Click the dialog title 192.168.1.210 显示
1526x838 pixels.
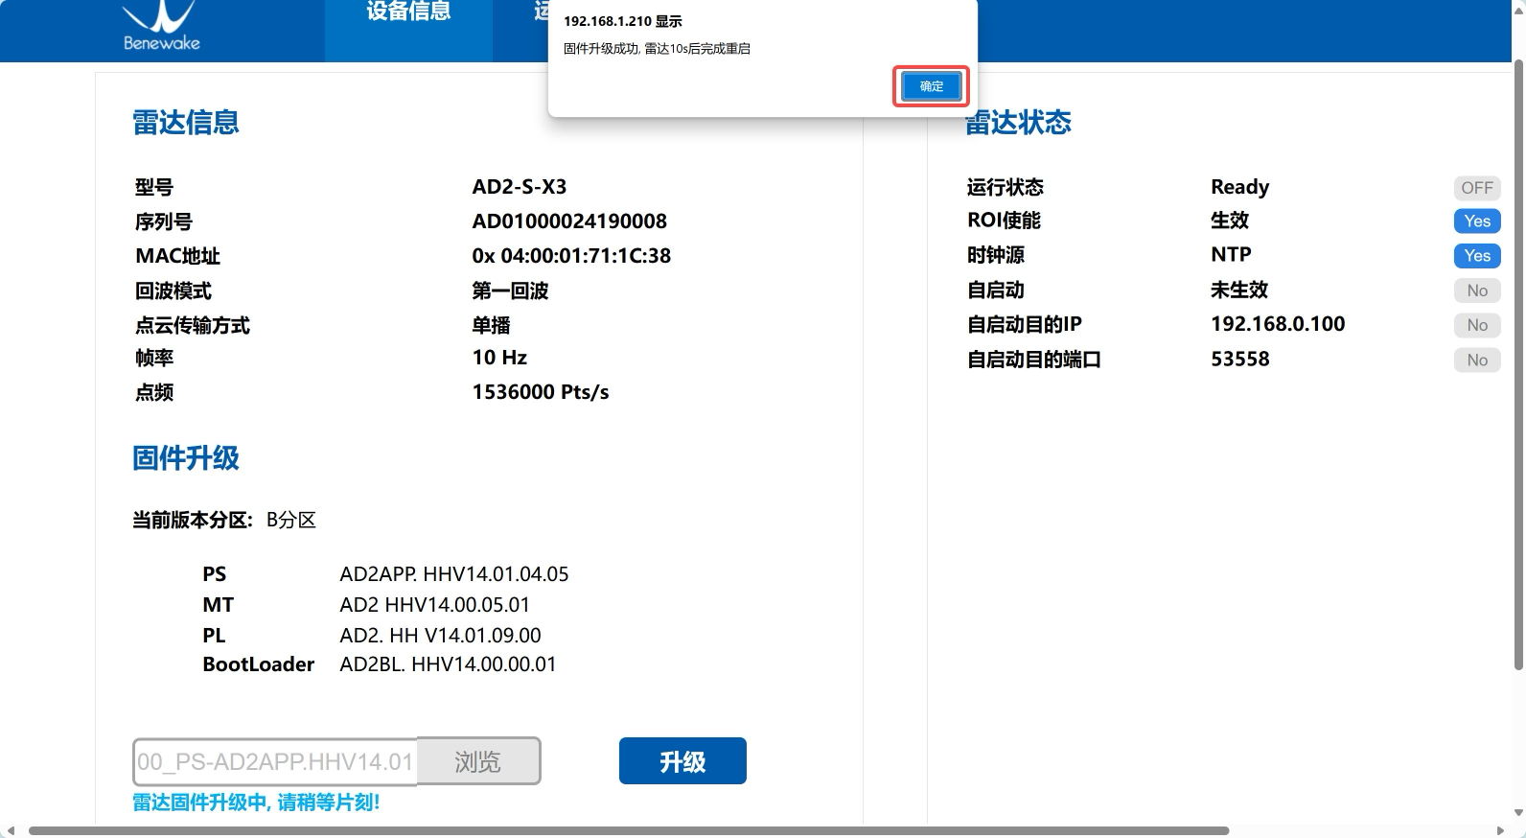pyautogui.click(x=623, y=21)
